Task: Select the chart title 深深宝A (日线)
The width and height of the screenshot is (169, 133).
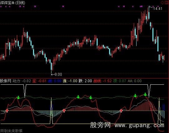Action: pos(12,3)
